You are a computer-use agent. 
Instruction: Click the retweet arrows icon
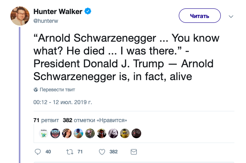click(70, 152)
